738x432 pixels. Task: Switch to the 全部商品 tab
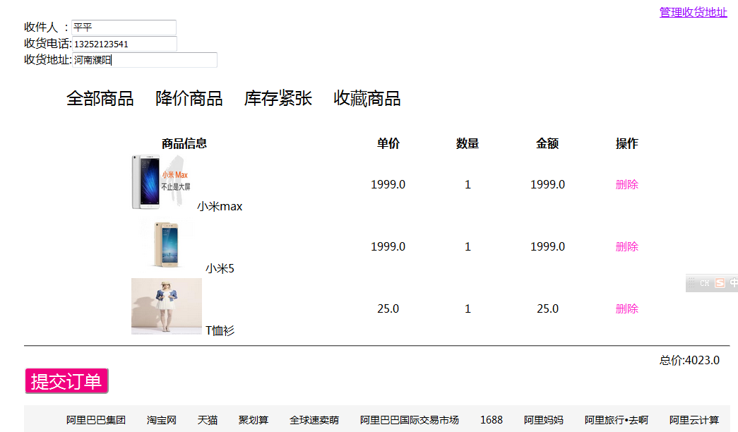(100, 98)
